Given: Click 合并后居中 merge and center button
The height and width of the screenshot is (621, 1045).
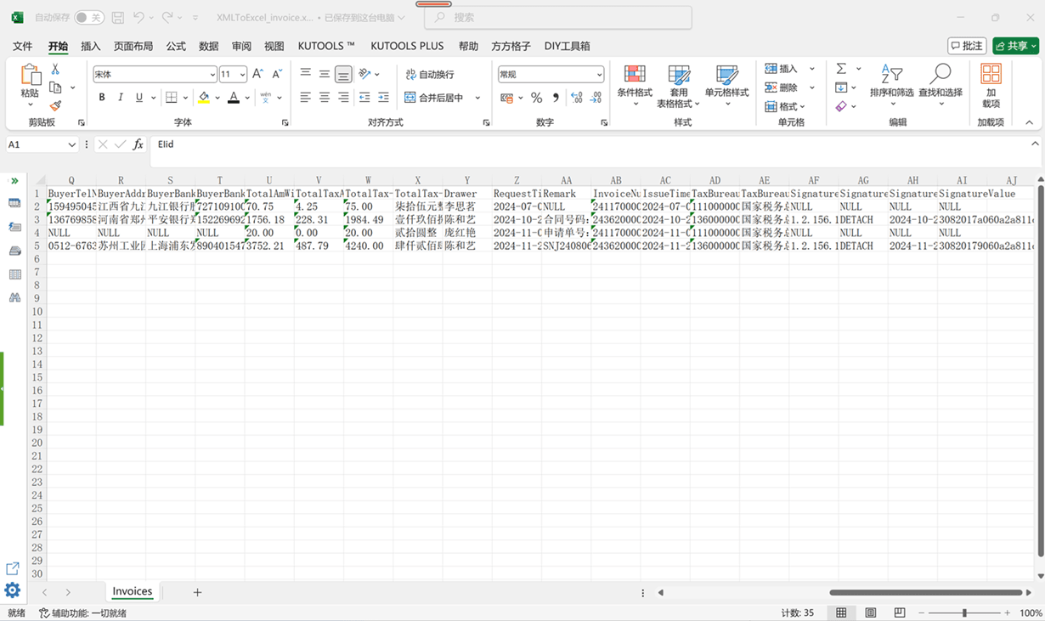Looking at the screenshot, I should [x=435, y=98].
